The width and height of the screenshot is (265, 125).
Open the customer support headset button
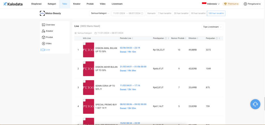pos(255,104)
